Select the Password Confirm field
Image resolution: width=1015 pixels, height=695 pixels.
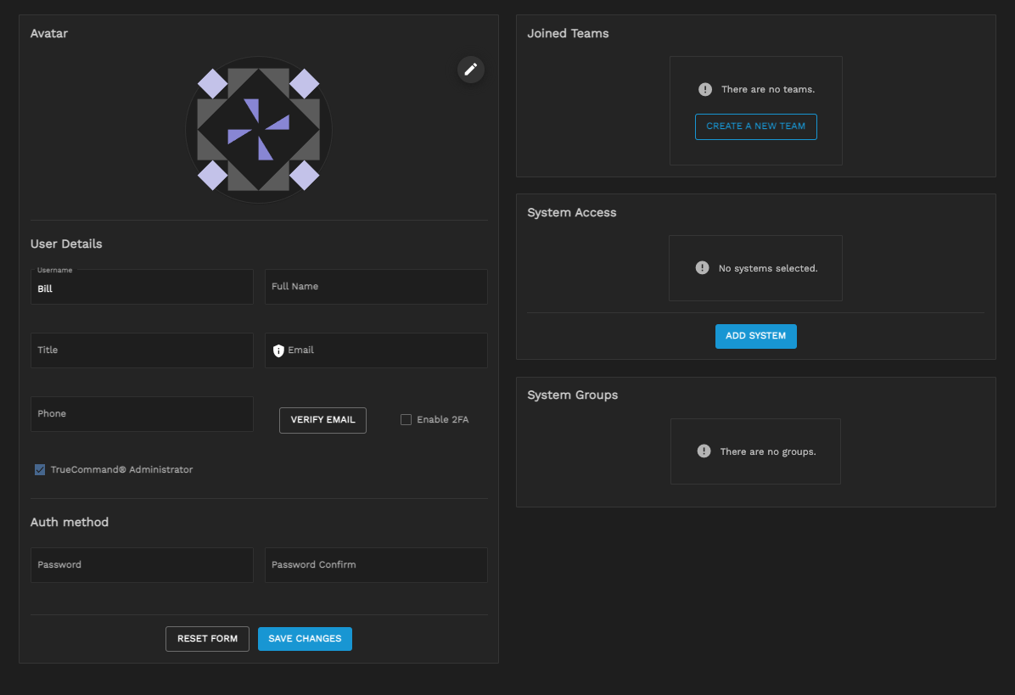(376, 565)
